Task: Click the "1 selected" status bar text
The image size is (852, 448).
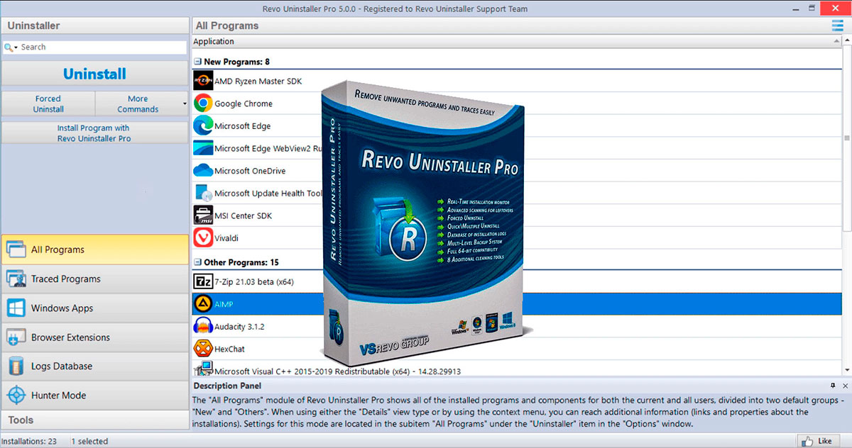Action: tap(89, 441)
